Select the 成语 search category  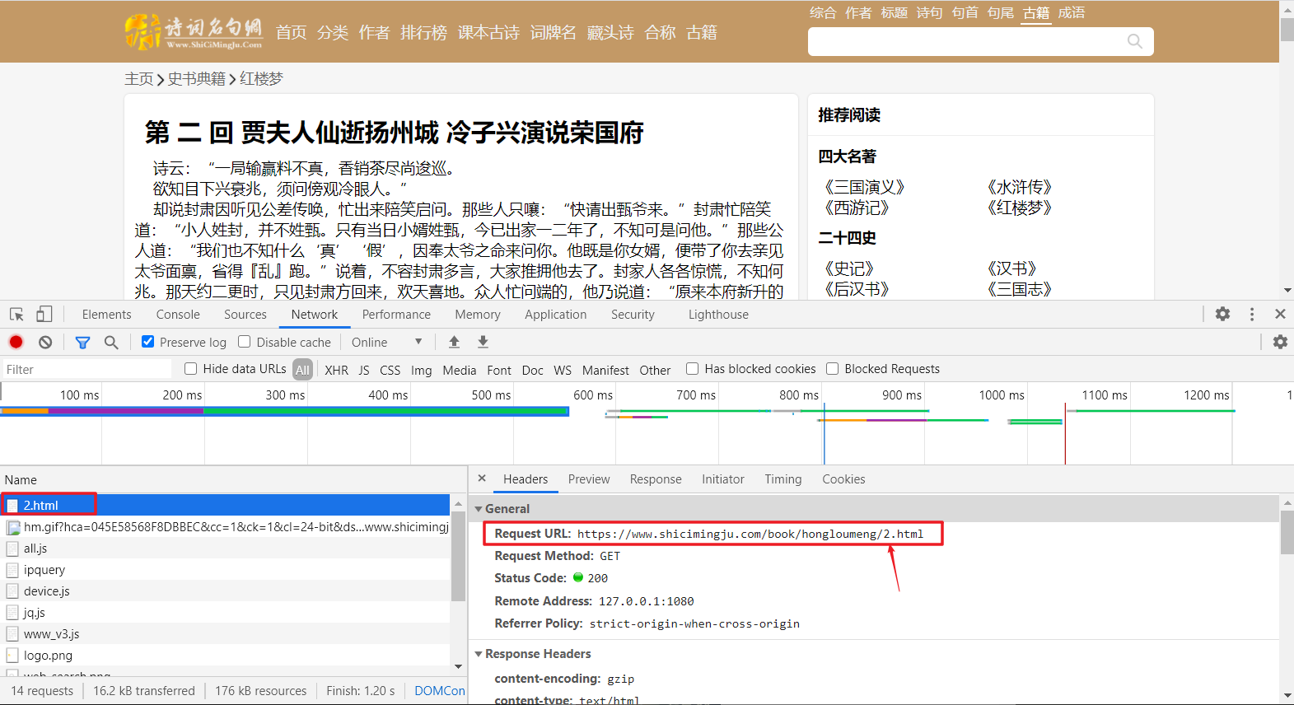point(1071,12)
